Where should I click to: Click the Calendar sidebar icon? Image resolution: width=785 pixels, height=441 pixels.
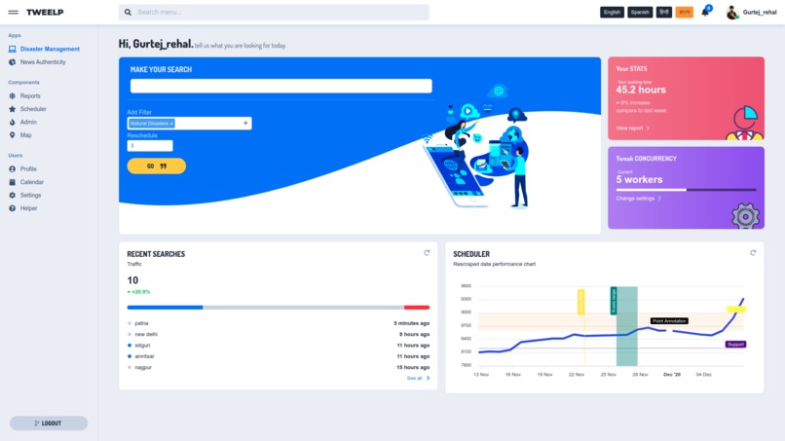click(x=12, y=182)
